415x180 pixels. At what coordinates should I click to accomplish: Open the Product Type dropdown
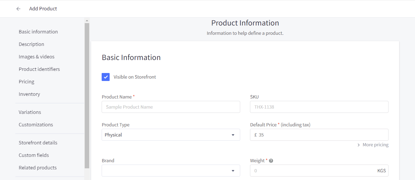tap(171, 135)
